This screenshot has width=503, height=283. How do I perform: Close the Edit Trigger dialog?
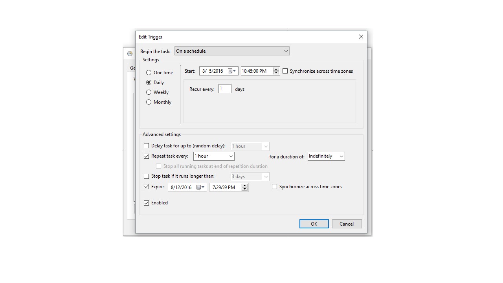click(x=361, y=37)
